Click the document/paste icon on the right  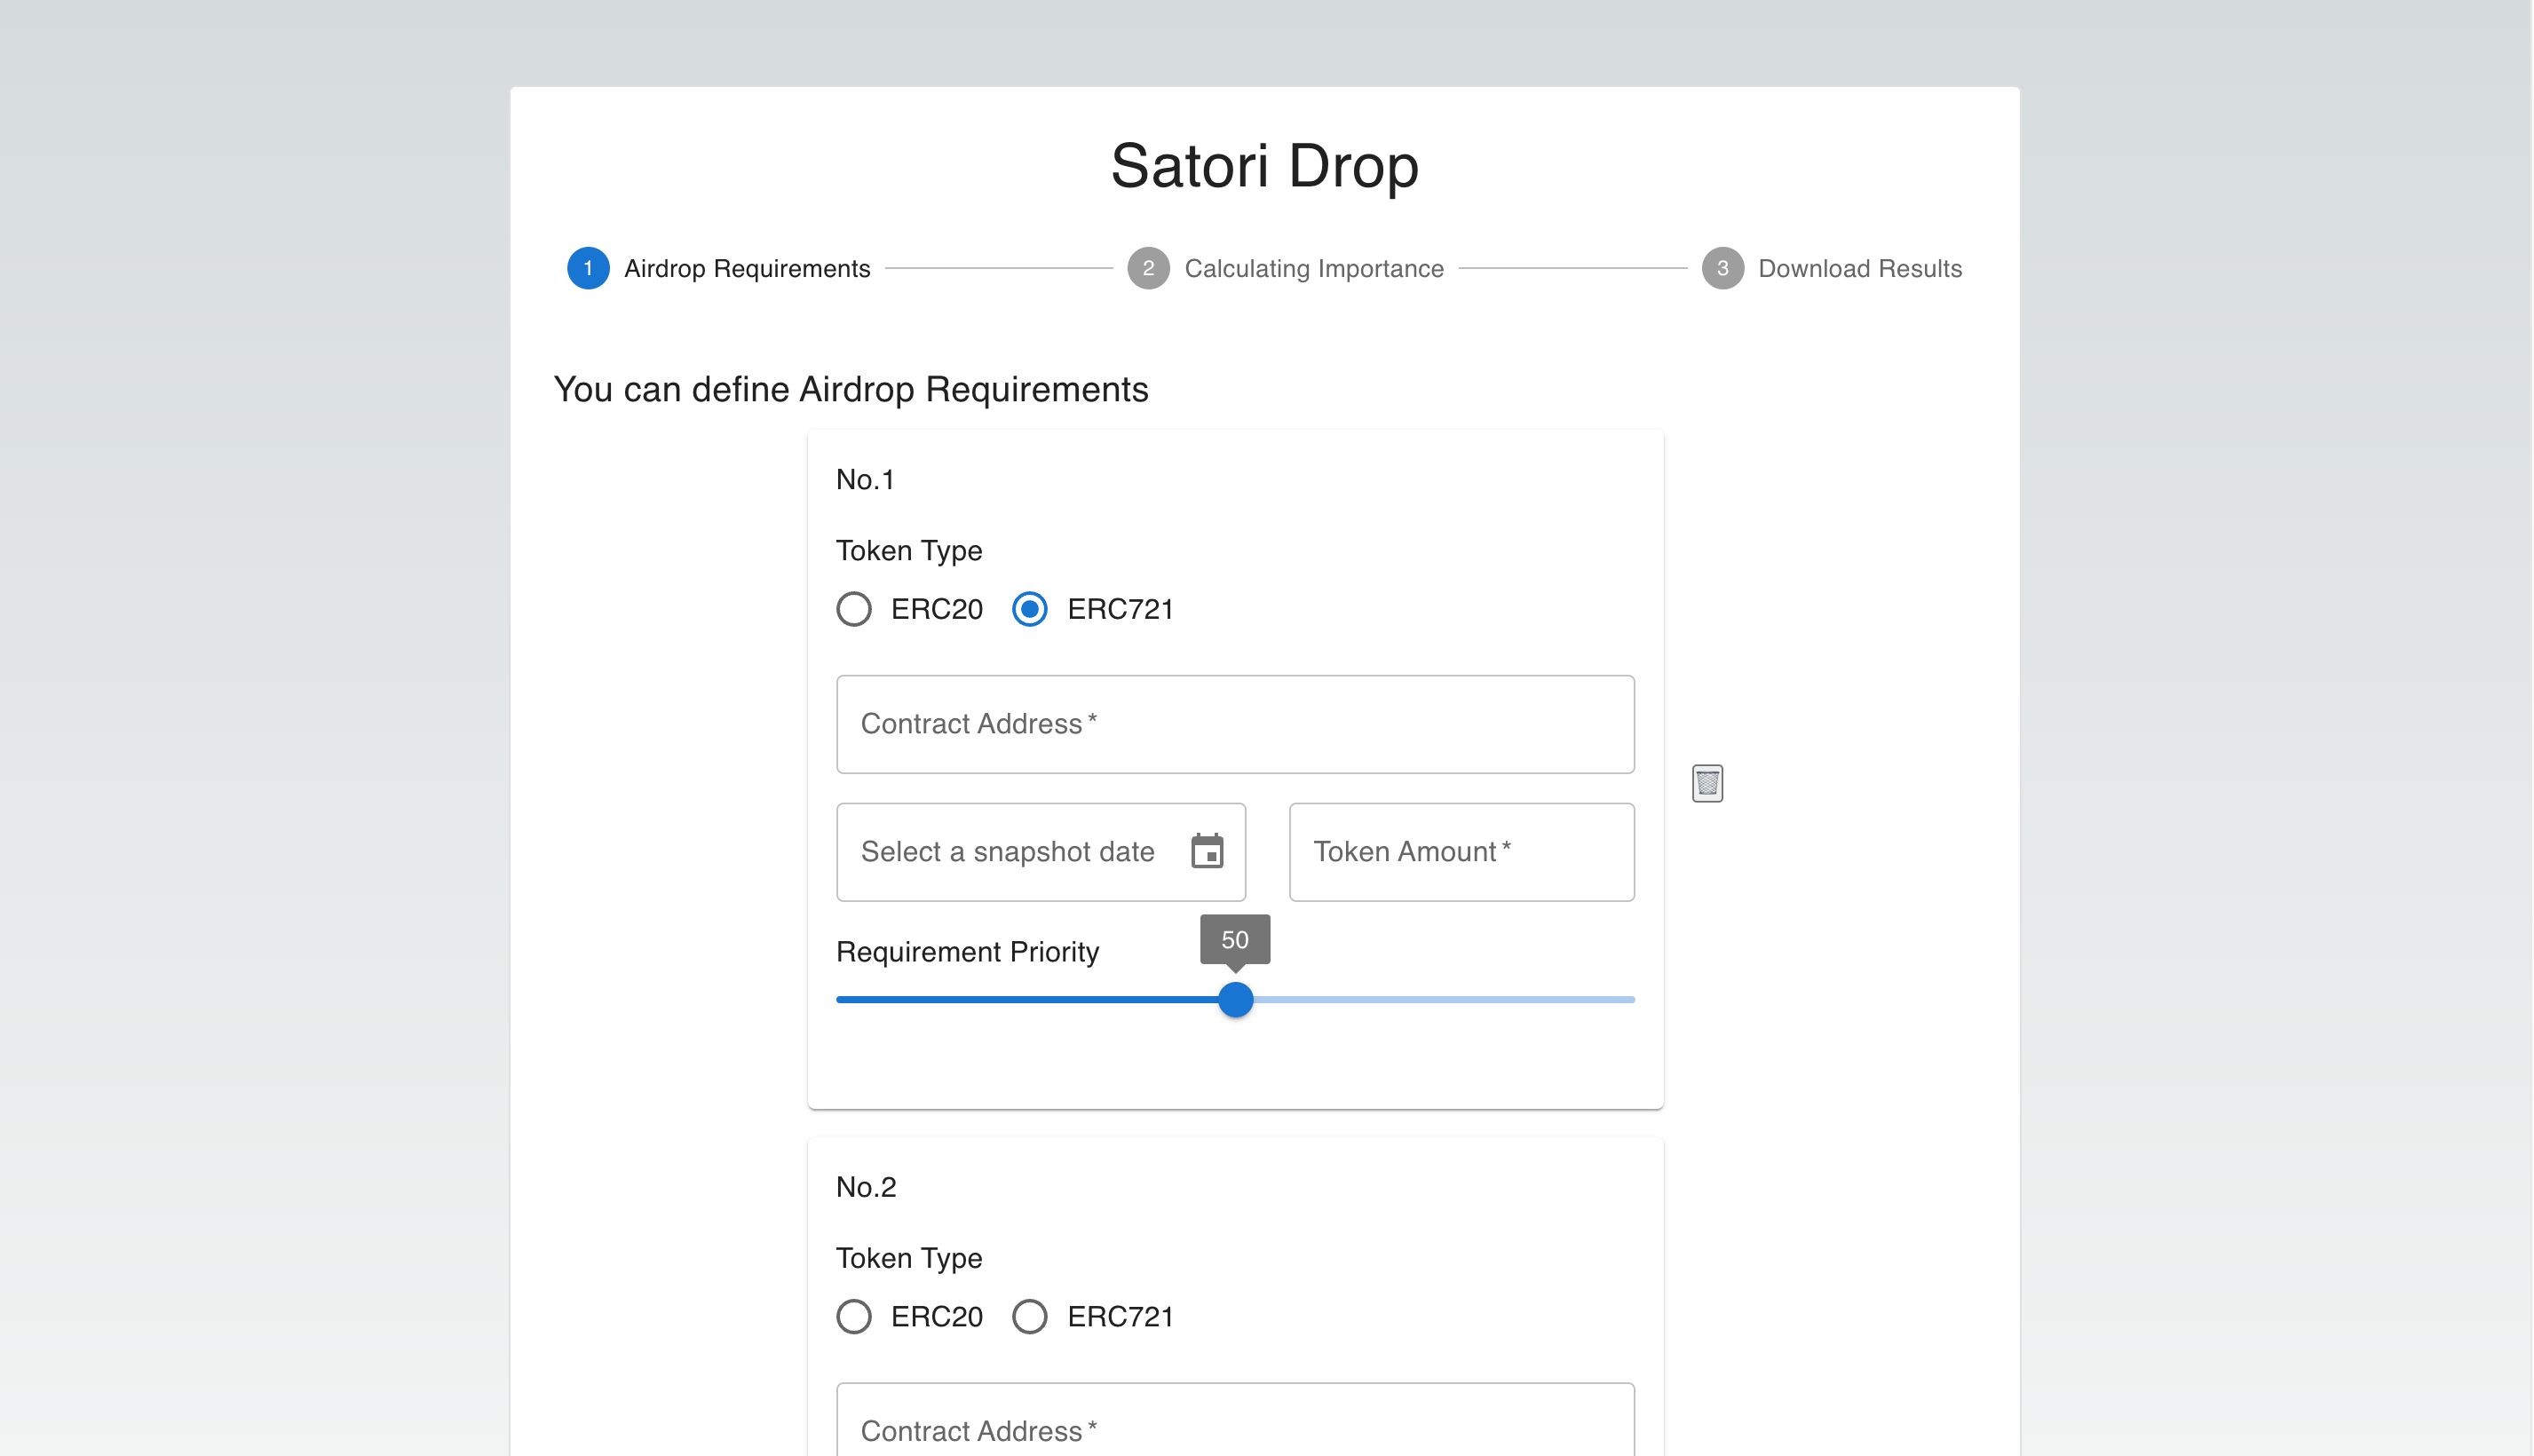[x=1707, y=783]
